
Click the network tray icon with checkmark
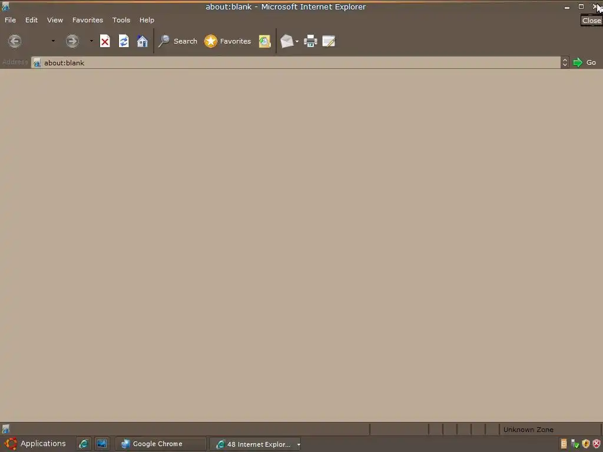coord(575,444)
